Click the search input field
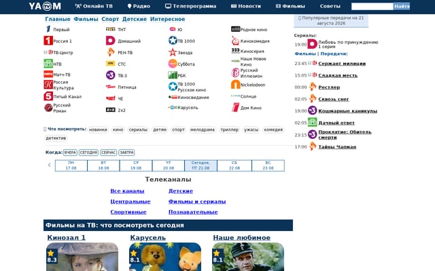The height and width of the screenshot is (271, 435). (372, 6)
